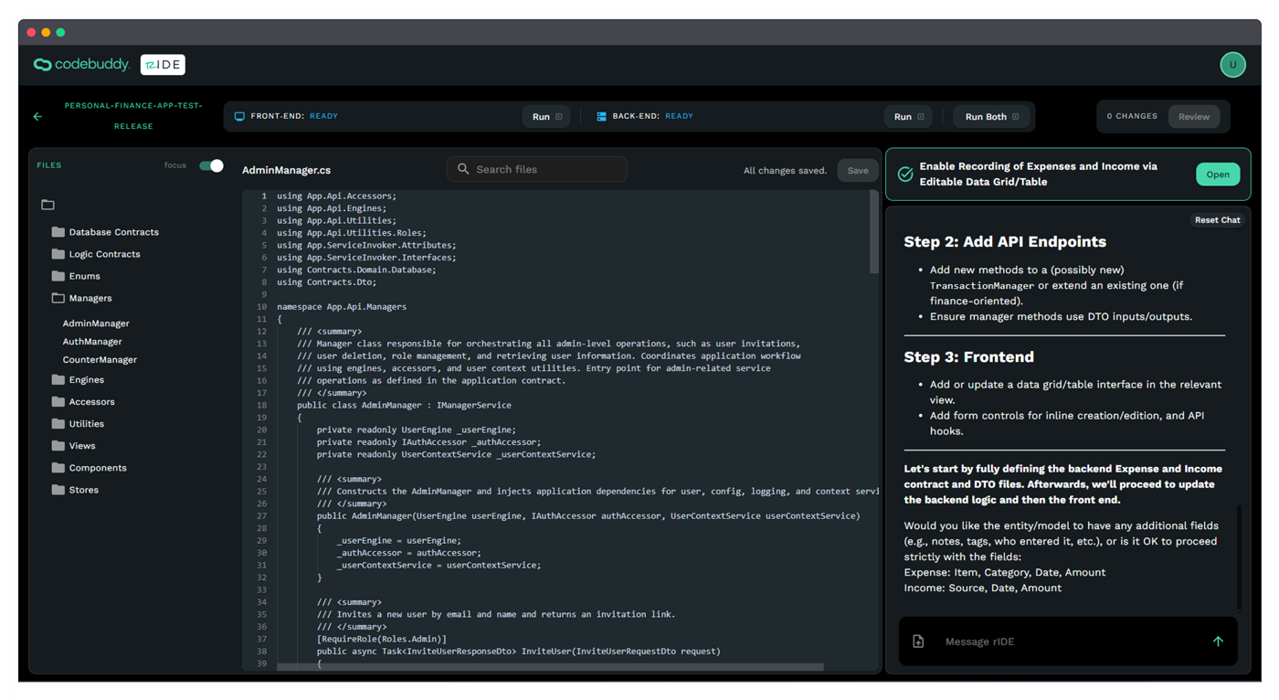Click code line 18 AdminManager class
The width and height of the screenshot is (1279, 700).
point(404,405)
